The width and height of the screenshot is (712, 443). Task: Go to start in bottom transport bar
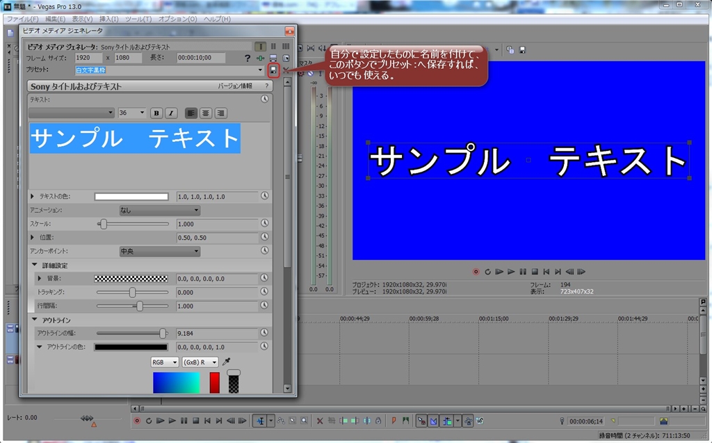coord(207,421)
